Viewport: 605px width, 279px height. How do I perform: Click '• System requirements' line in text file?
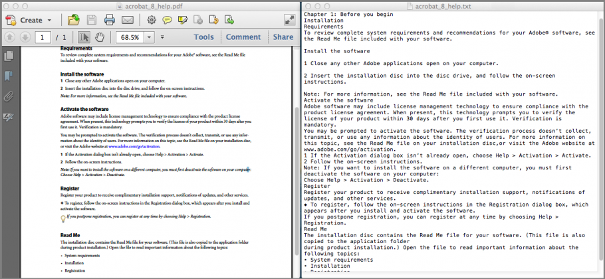(x=338, y=260)
